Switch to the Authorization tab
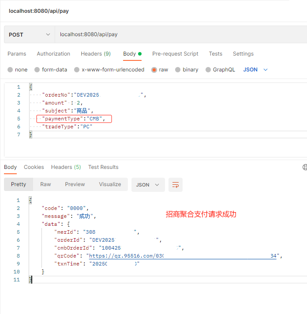 click(x=53, y=54)
